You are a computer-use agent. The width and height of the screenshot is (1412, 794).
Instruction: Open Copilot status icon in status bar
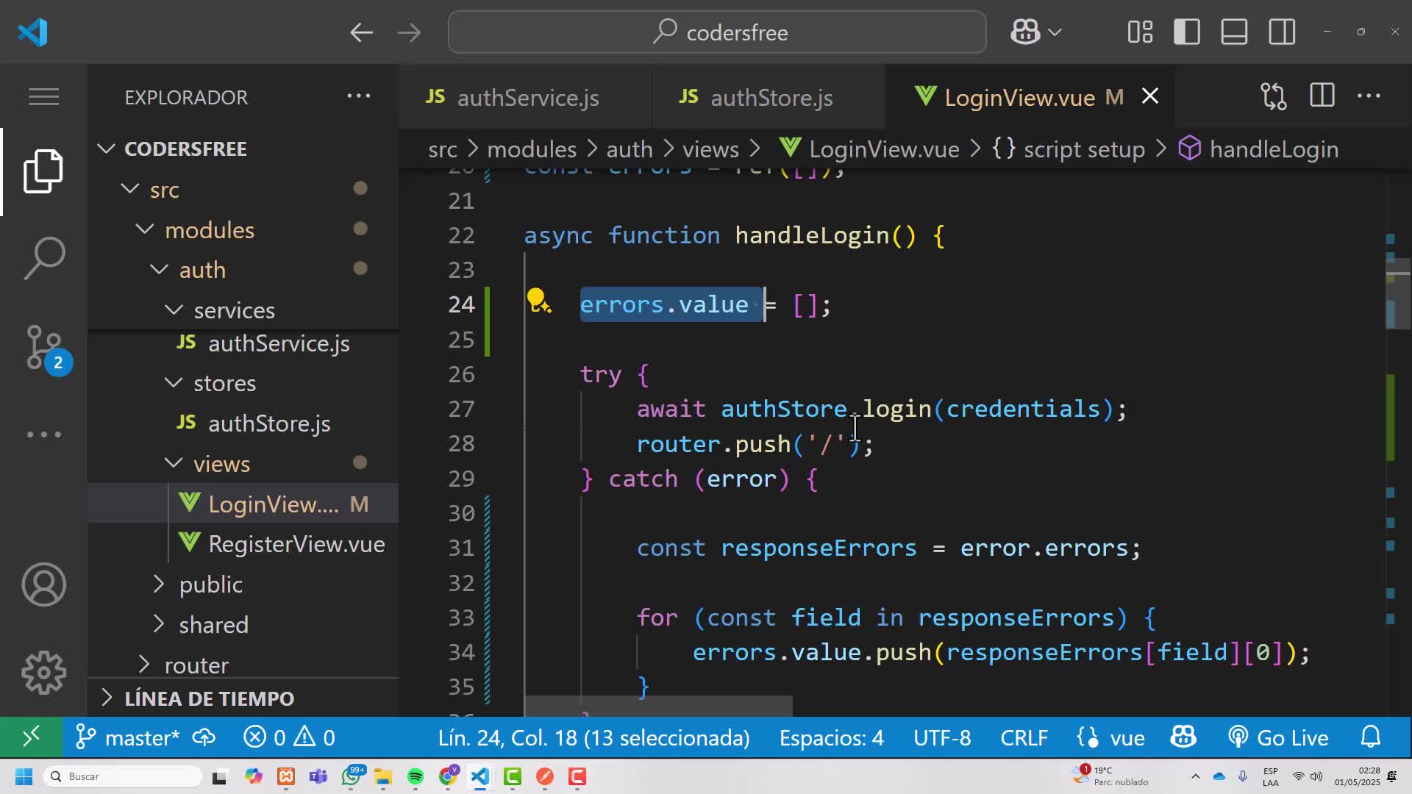pos(1183,737)
